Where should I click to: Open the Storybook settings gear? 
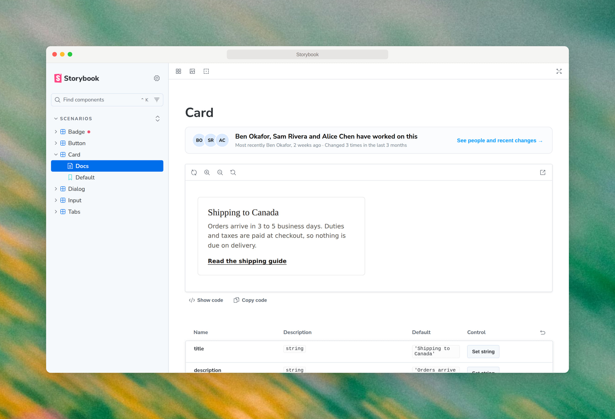tap(157, 78)
